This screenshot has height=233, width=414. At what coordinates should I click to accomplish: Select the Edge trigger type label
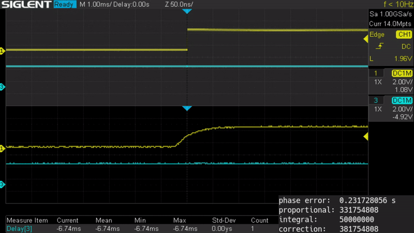(x=377, y=35)
